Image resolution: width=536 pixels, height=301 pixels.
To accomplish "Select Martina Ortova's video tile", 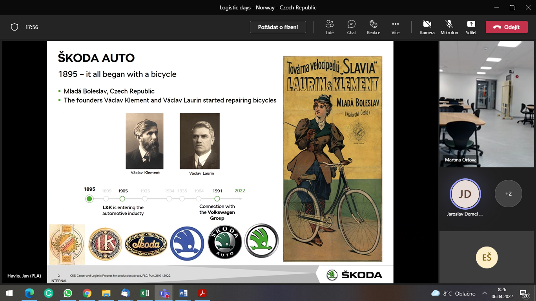I will coord(487,104).
